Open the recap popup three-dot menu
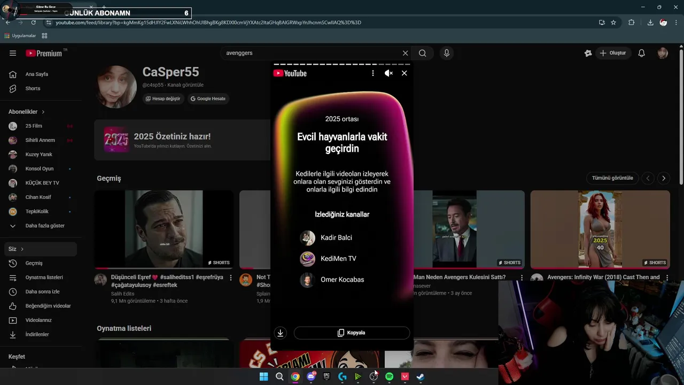This screenshot has height=385, width=684. pos(373,73)
